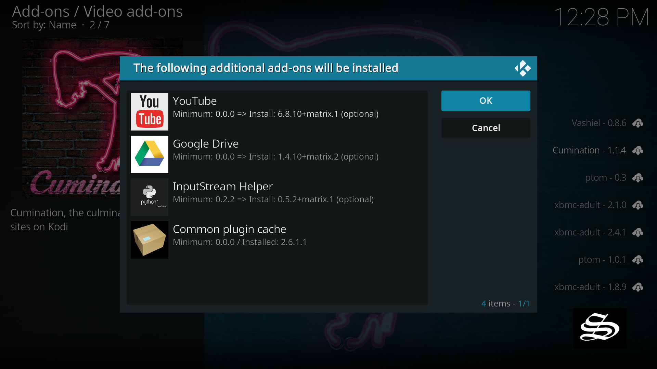
Task: Cancel the add-on installation dialog
Action: pos(486,128)
